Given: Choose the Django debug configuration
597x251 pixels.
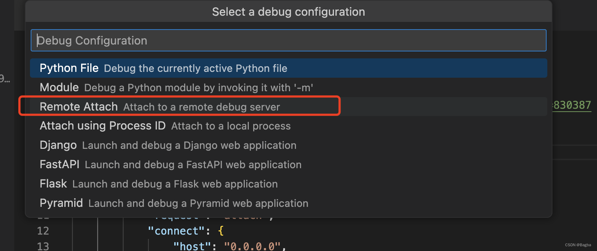Looking at the screenshot, I should tap(168, 145).
